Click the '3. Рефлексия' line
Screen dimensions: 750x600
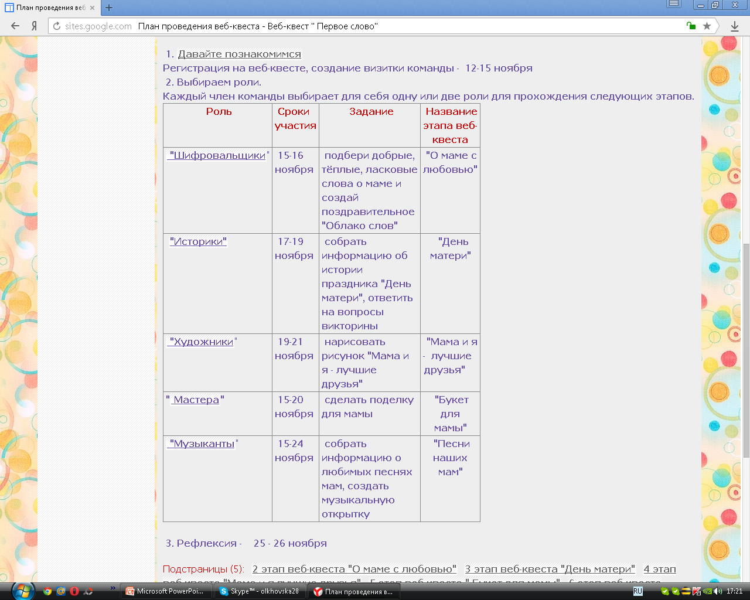pos(246,543)
